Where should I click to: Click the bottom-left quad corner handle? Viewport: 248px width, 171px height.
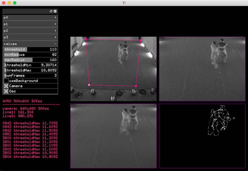(x=89, y=85)
